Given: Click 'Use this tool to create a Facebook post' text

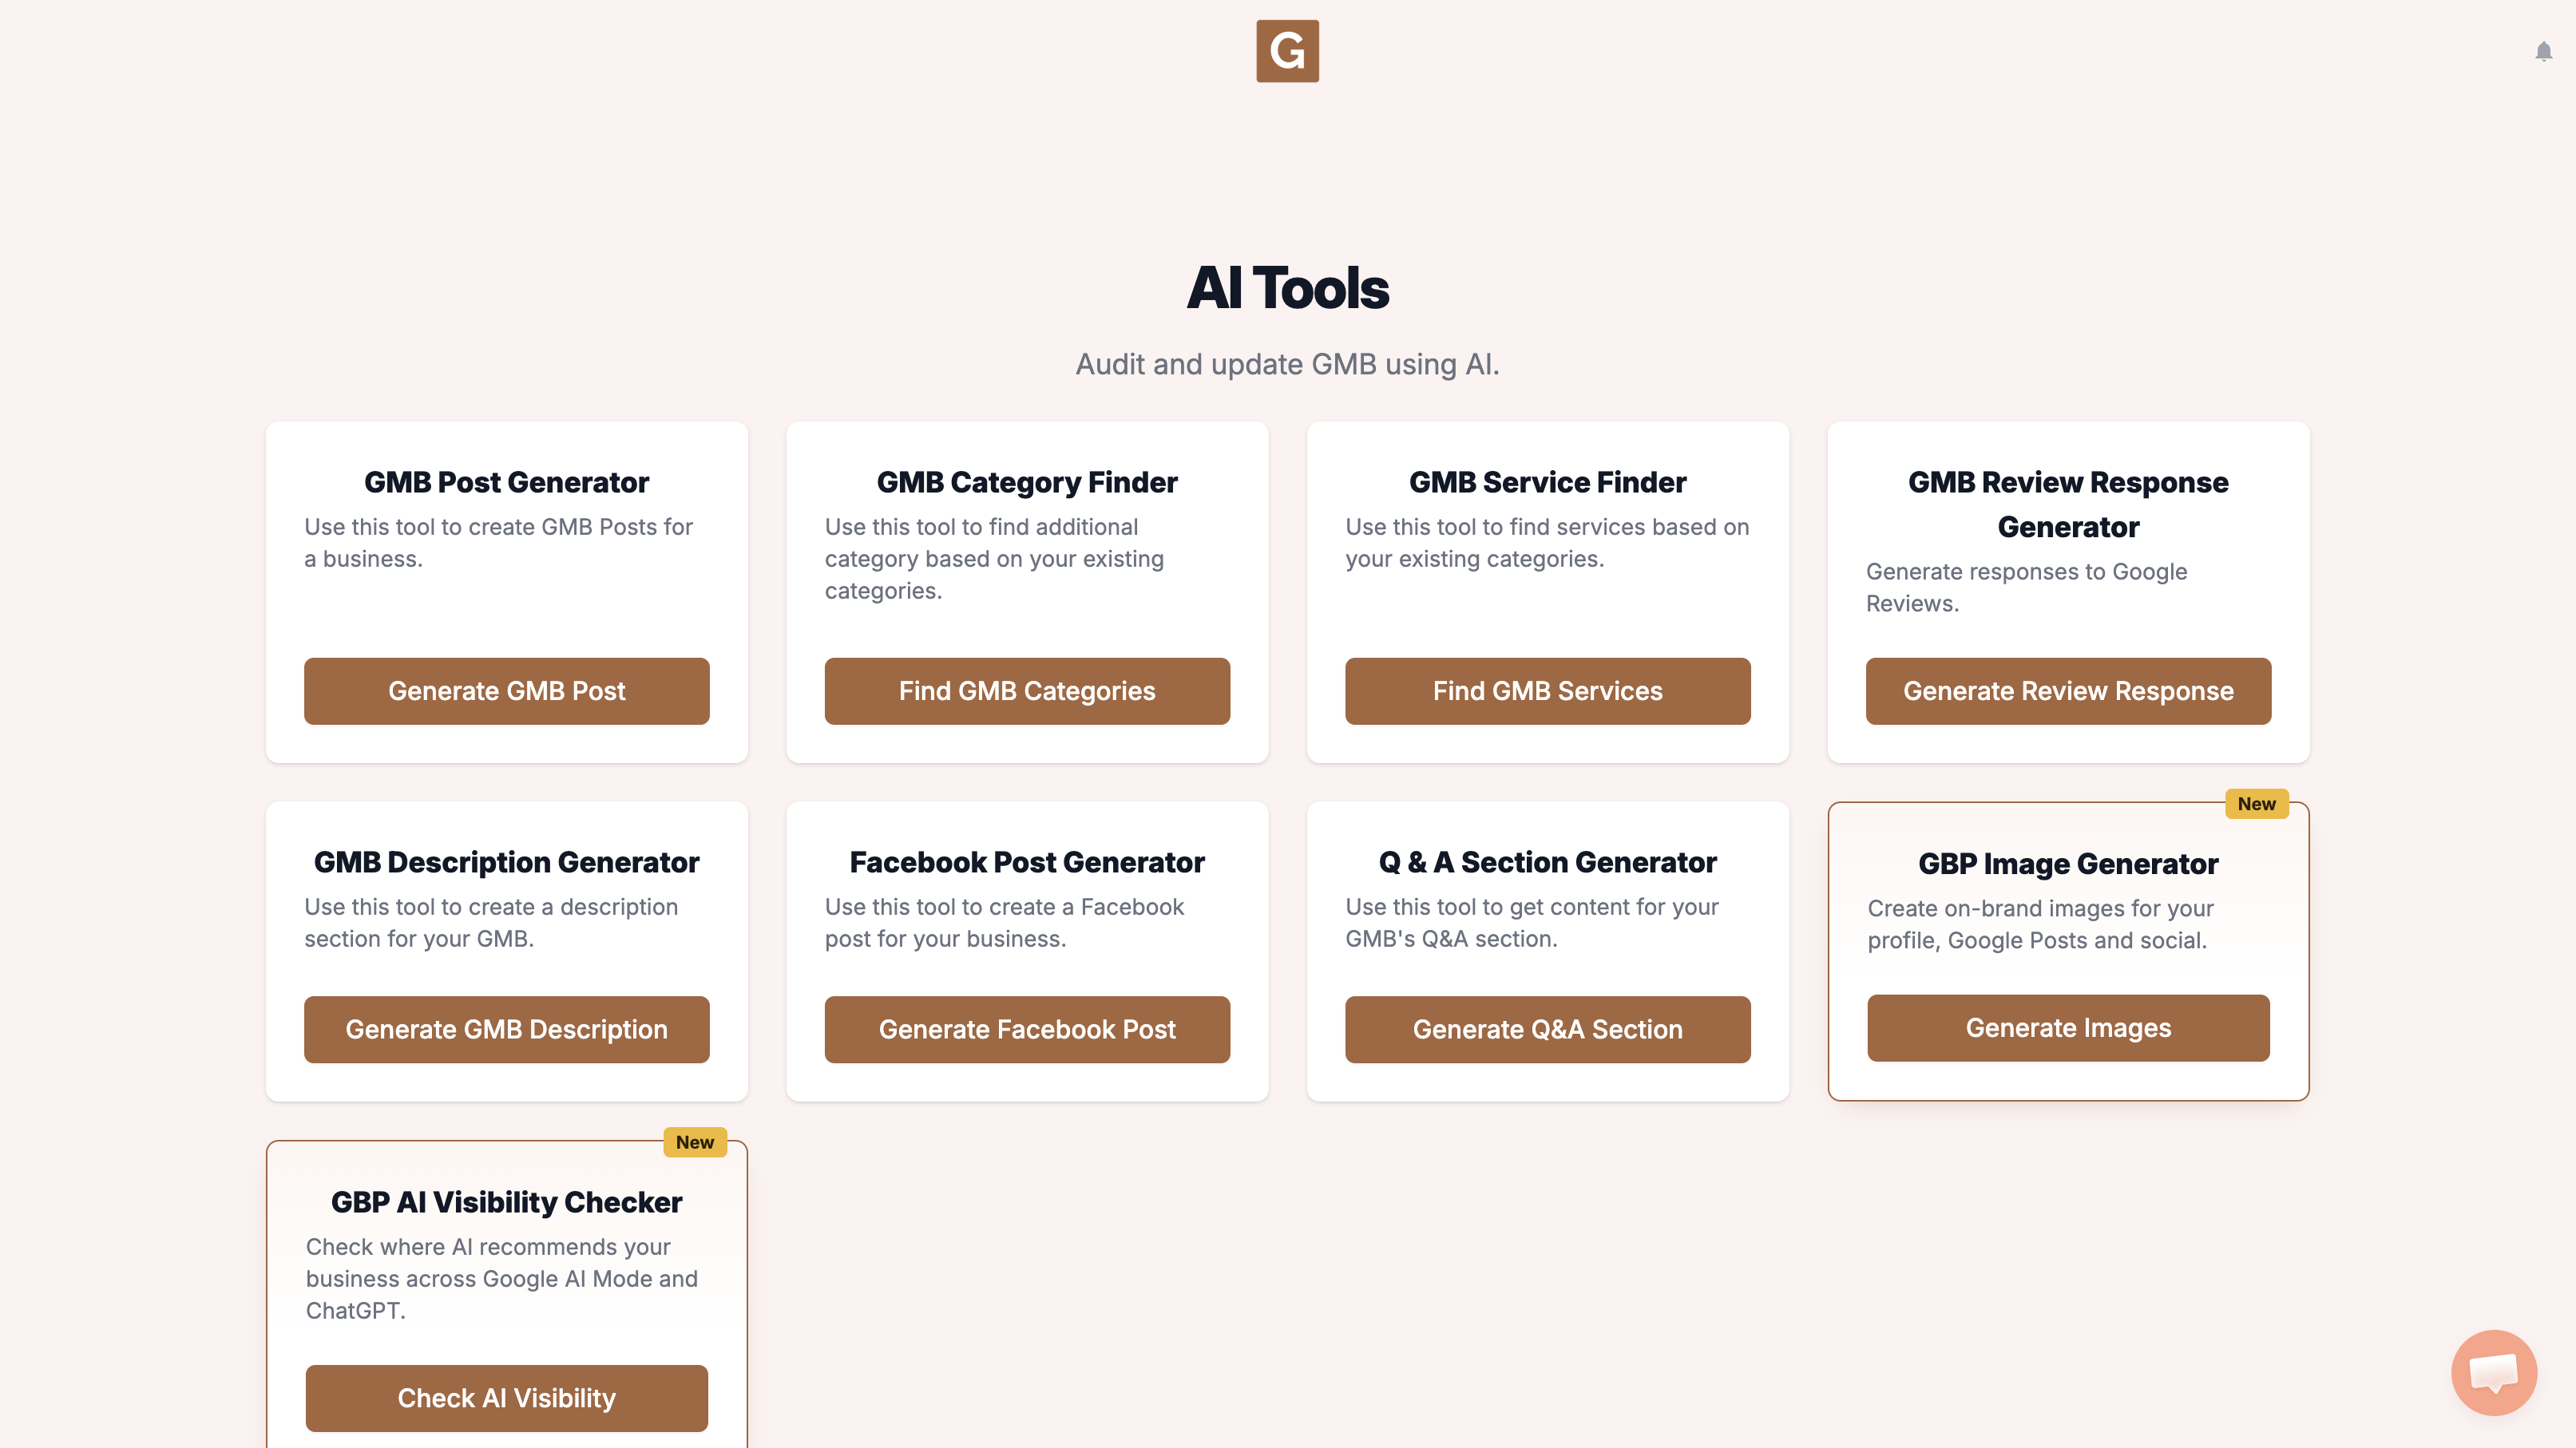Looking at the screenshot, I should [x=1004, y=923].
